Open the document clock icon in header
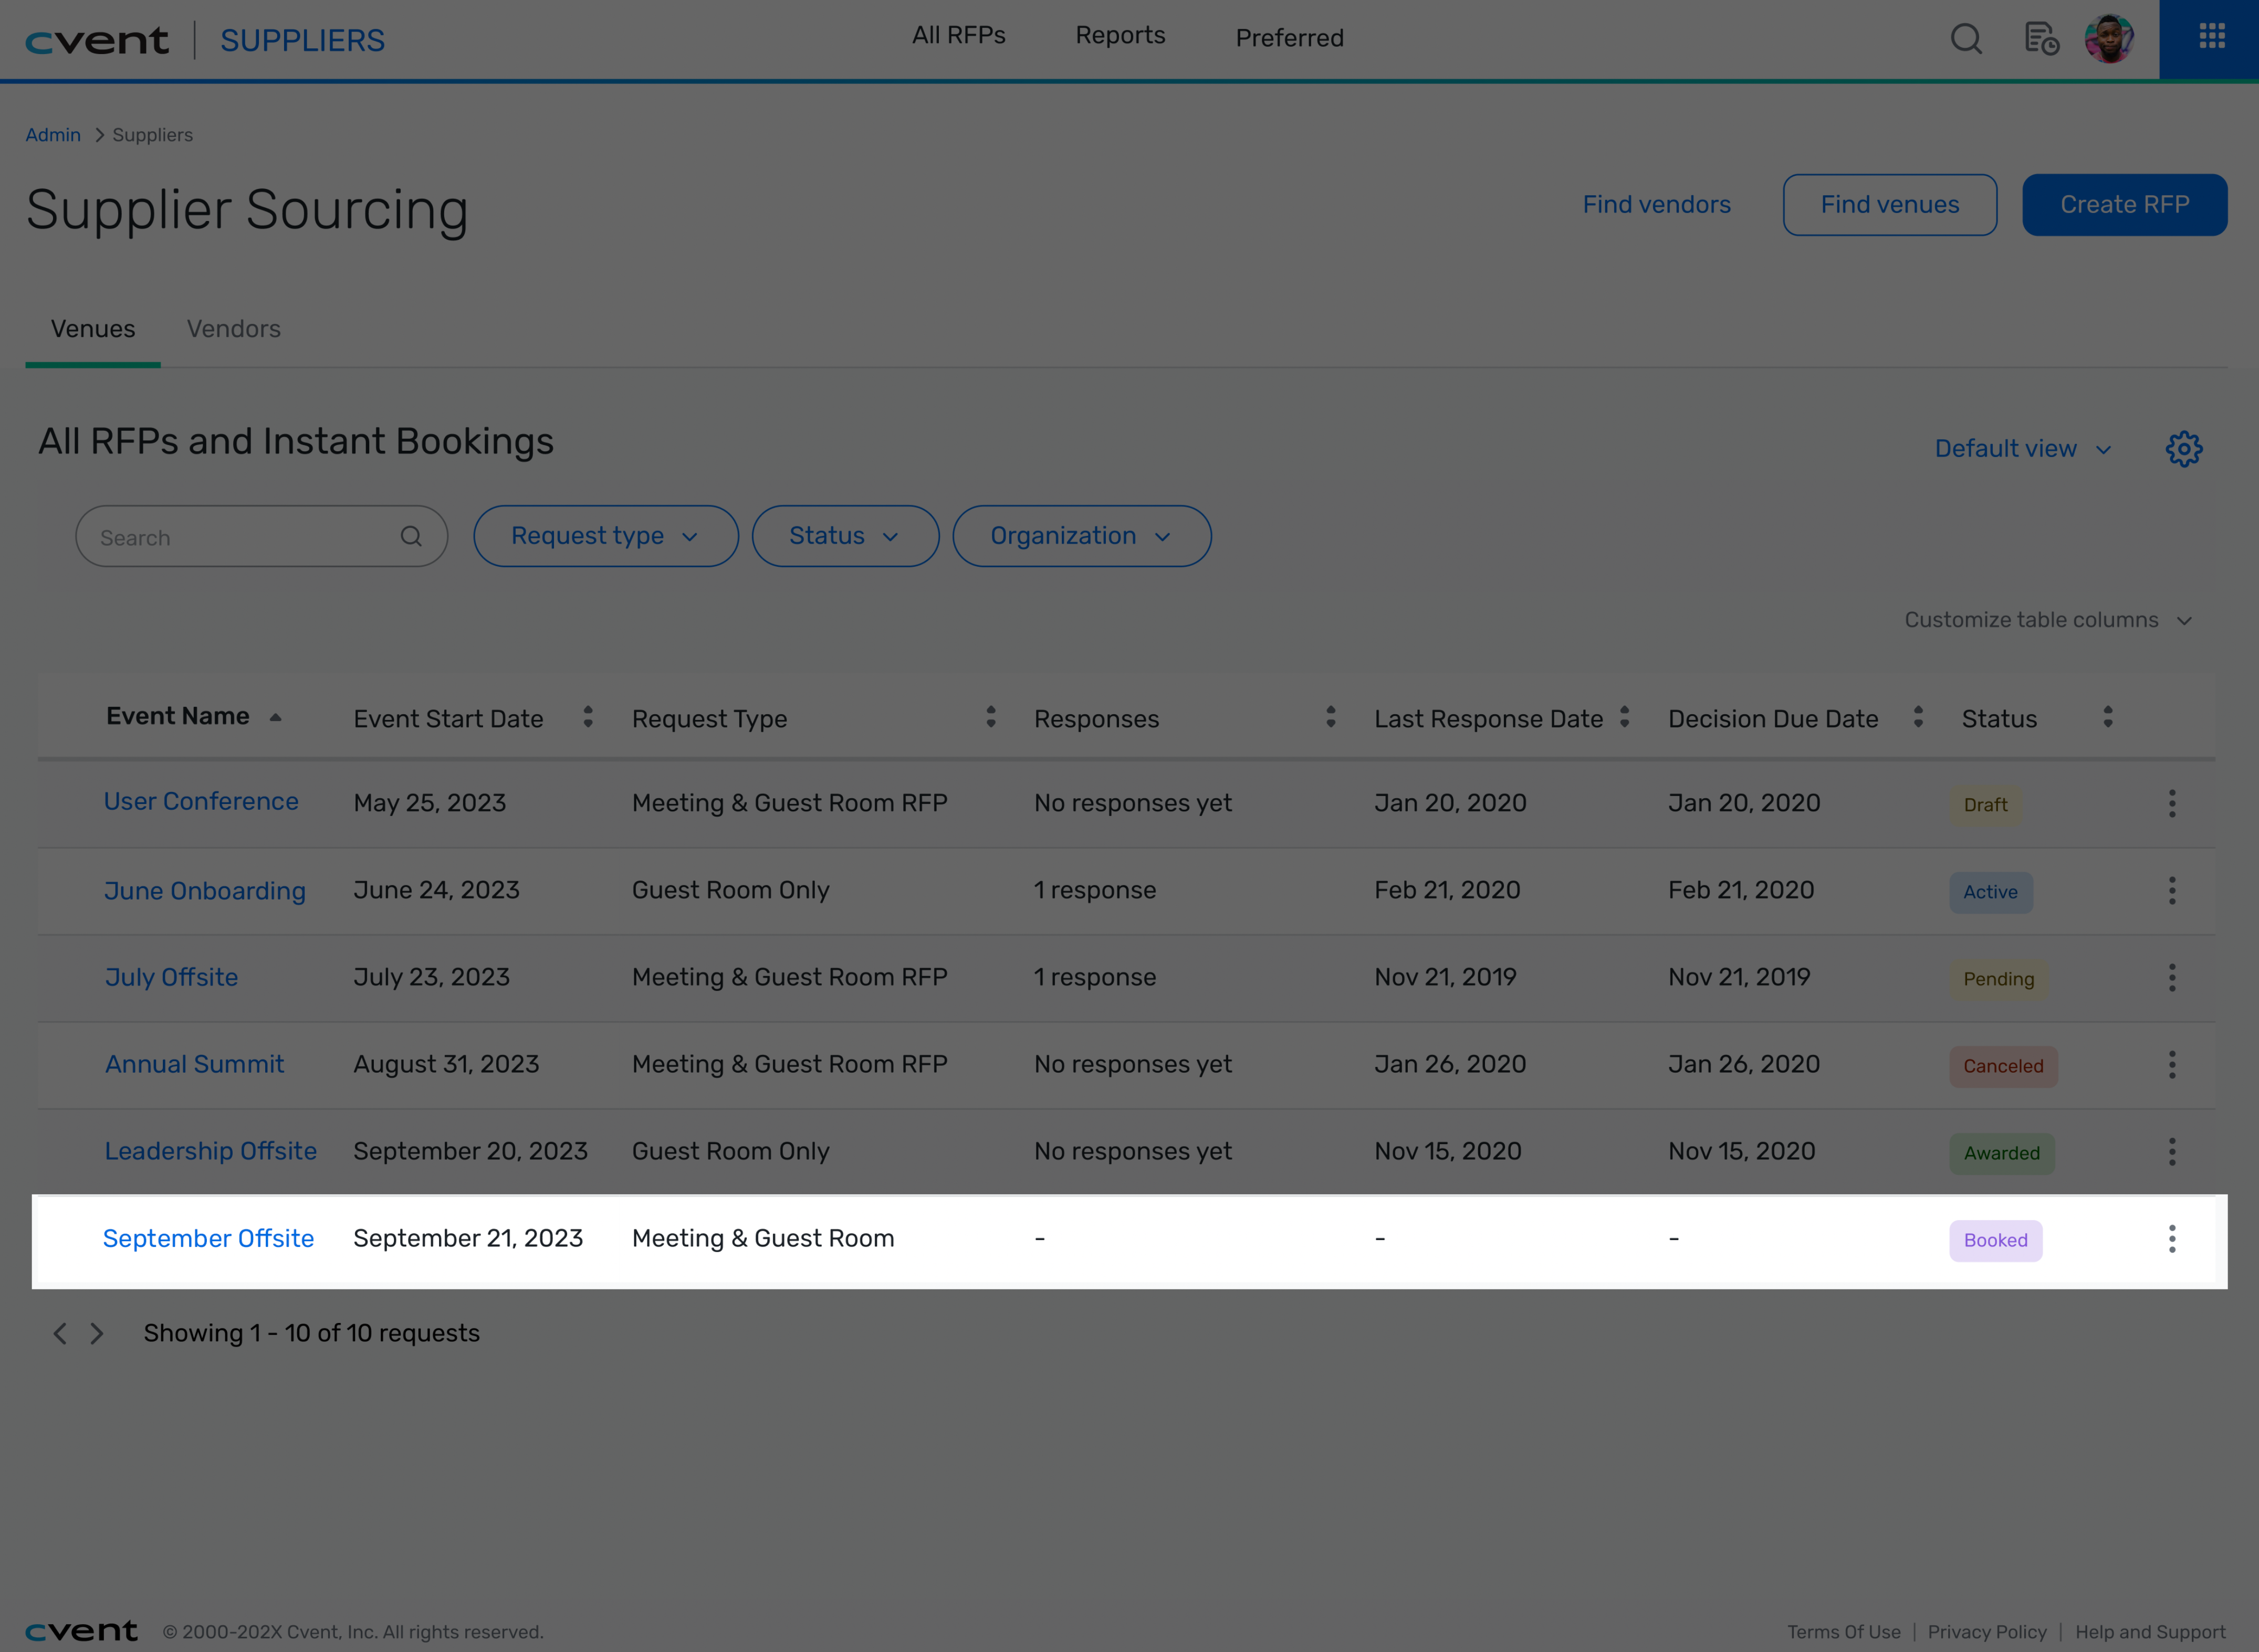Image resolution: width=2259 pixels, height=1652 pixels. click(x=2041, y=39)
